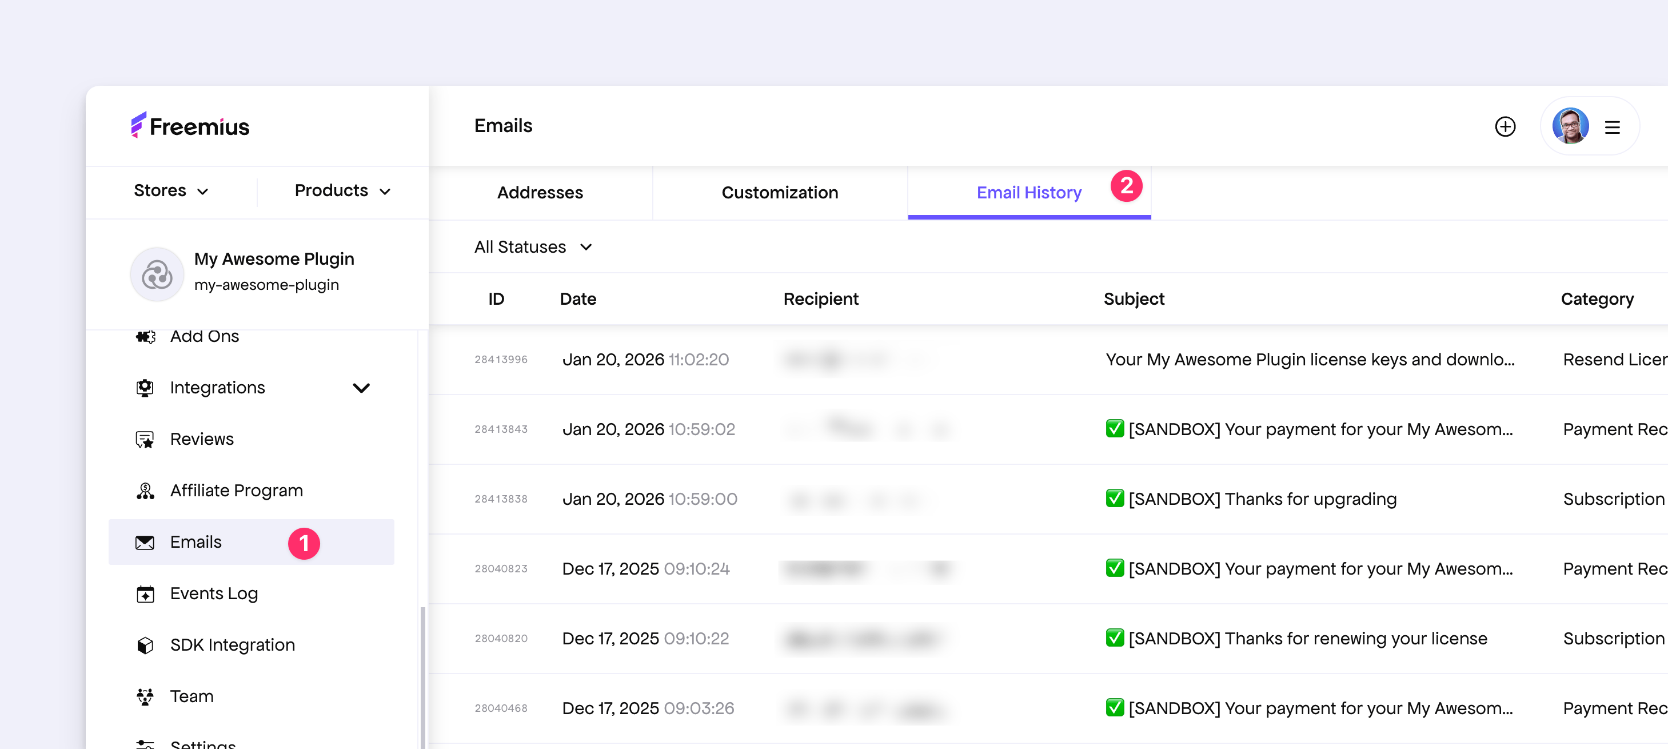1668x749 pixels.
Task: Switch to the Addresses tab
Action: (x=540, y=193)
